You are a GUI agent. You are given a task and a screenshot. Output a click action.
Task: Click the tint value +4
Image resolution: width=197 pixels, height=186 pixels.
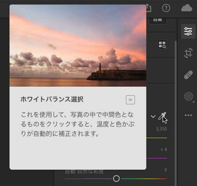click(x=164, y=149)
